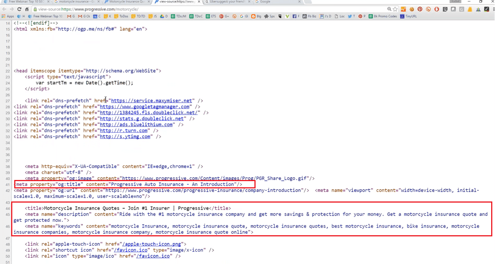495x264 pixels.
Task: Open the googletagmanager.com link
Action: coord(145,107)
